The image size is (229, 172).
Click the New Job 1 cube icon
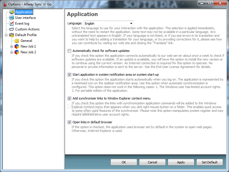pyautogui.click(x=17, y=46)
